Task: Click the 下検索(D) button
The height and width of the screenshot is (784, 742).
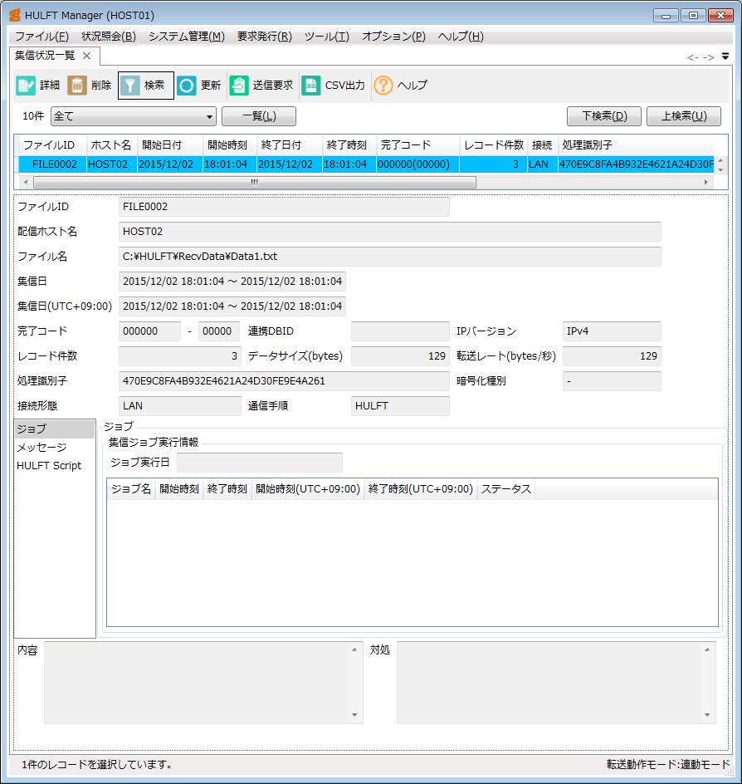Action: (x=604, y=116)
